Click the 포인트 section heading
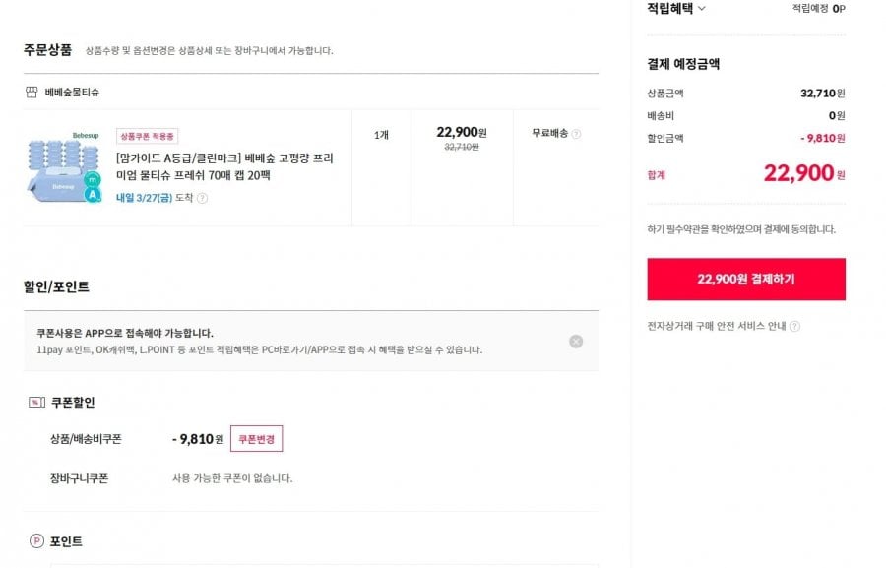This screenshot has width=886, height=568. click(67, 540)
